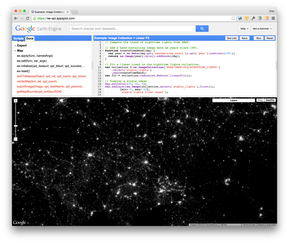Open a new browser tab

(x=75, y=12)
